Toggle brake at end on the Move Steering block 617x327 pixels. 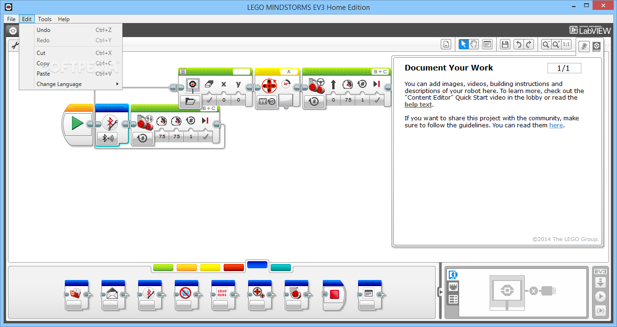pos(377,100)
